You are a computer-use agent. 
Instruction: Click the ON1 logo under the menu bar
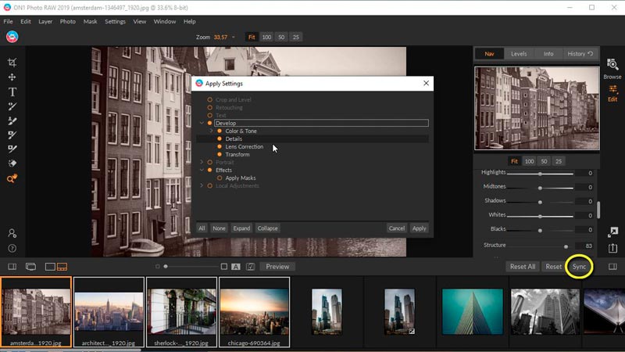point(12,37)
